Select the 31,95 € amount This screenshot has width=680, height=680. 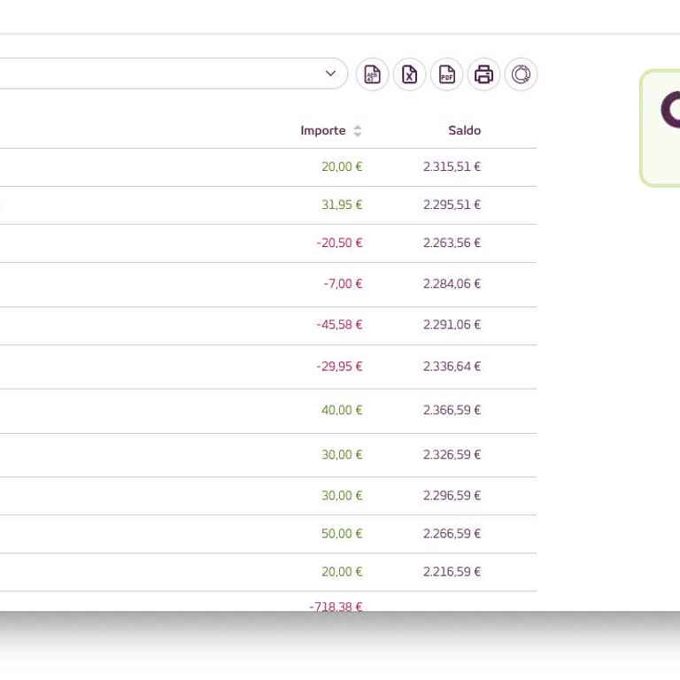pyautogui.click(x=342, y=205)
